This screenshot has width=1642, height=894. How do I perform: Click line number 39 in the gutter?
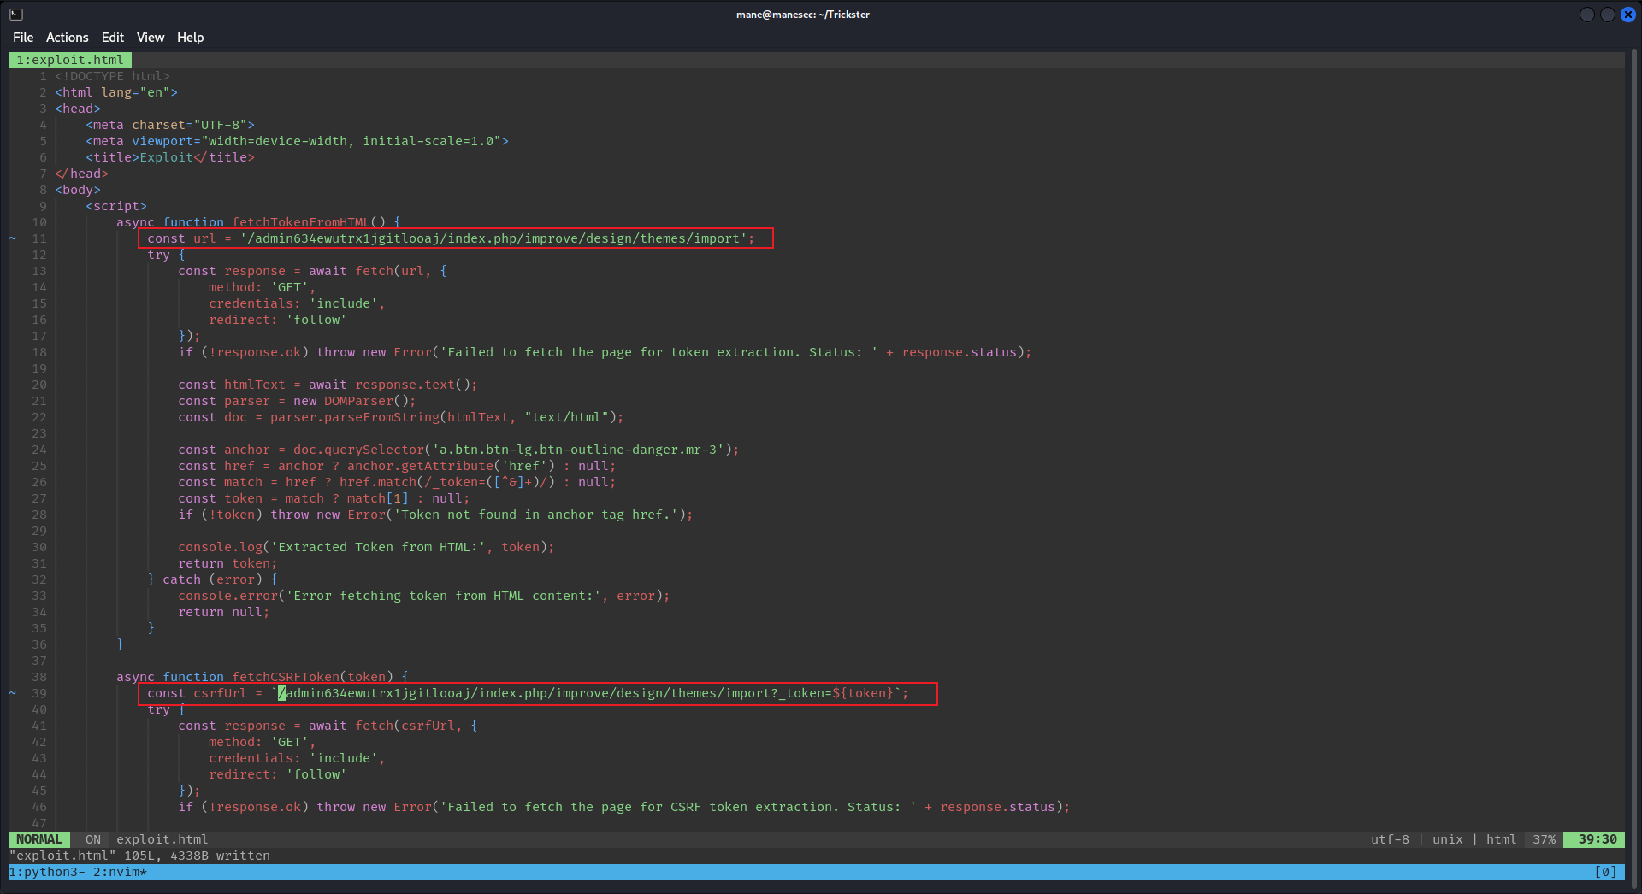click(x=39, y=693)
